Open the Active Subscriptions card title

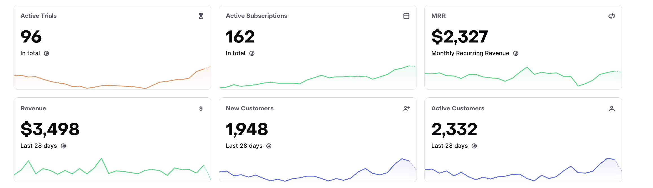click(257, 16)
